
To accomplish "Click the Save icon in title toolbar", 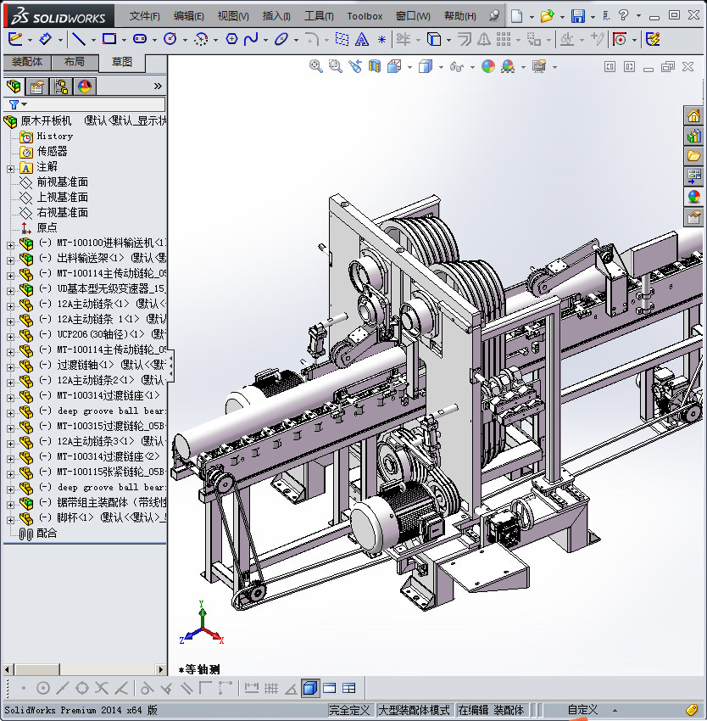I will pos(578,16).
